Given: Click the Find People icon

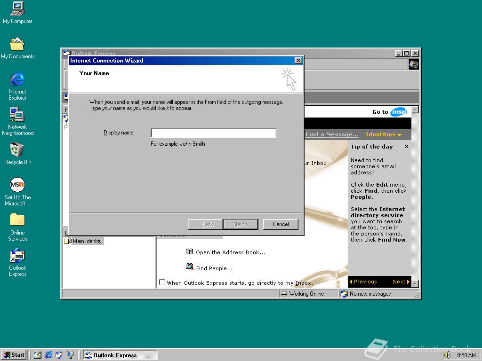Looking at the screenshot, I should click(189, 267).
